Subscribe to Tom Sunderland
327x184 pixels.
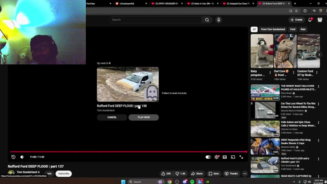pos(64,174)
